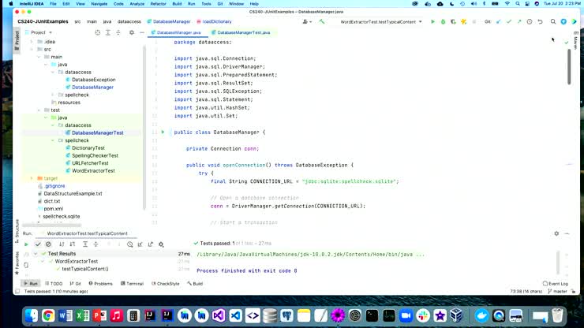Viewport: 584px width, 328px height.
Task: Click the Git update project arrow icon
Action: pyautogui.click(x=498, y=22)
